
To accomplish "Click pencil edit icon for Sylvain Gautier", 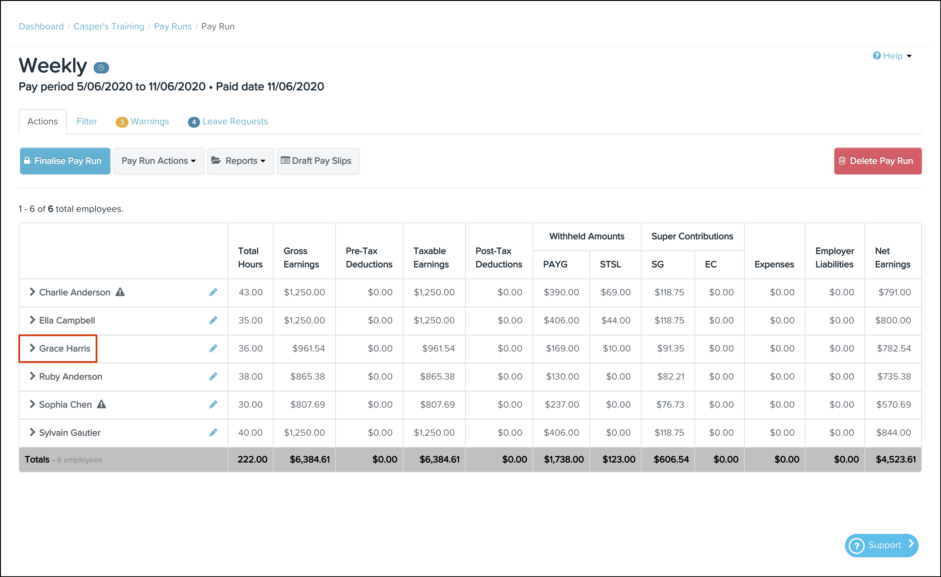I will (213, 432).
